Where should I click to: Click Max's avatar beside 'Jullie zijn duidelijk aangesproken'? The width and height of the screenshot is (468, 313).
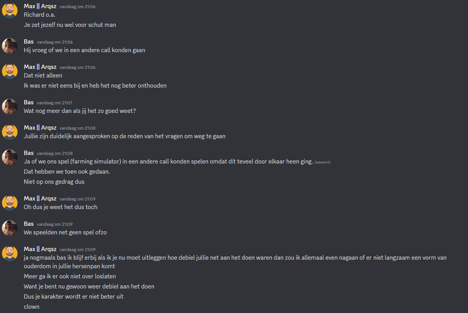[10, 132]
